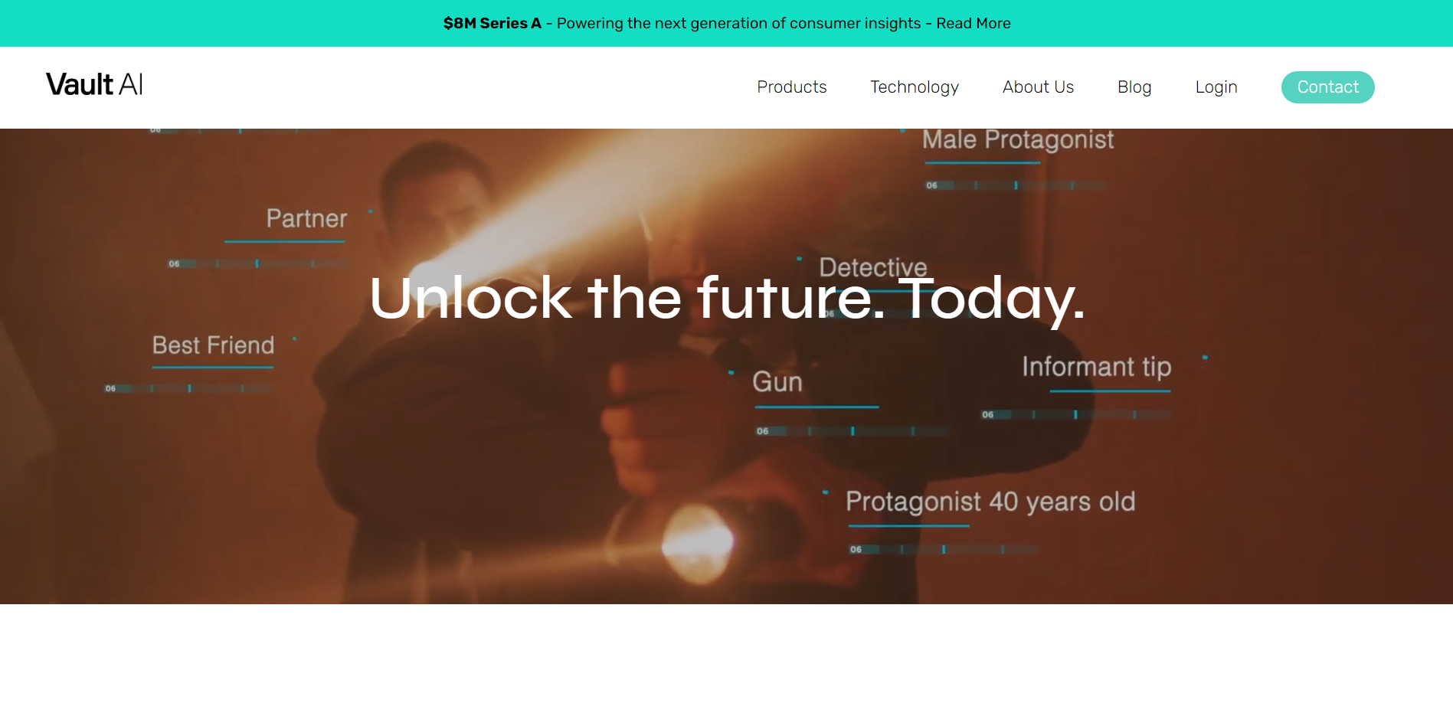Click the slider bar under Informant tip
1453x703 pixels.
[x=1076, y=414]
